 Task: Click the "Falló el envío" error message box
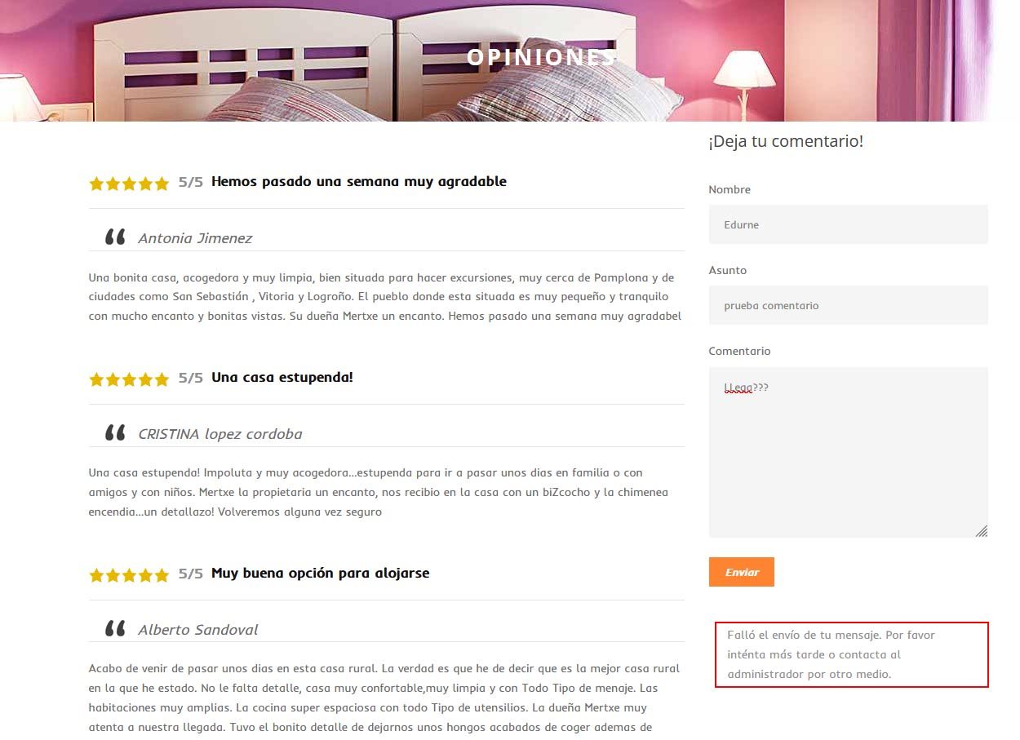coord(851,654)
